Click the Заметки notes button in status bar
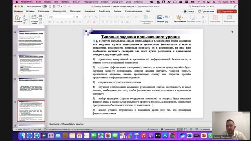 [153, 129]
